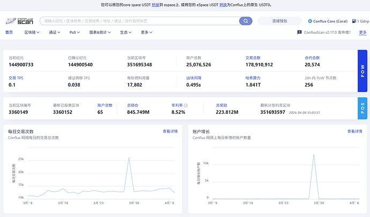Image resolution: width=370 pixels, height=217 pixels.
Task: Click the search magnifier button
Action: coord(246,21)
